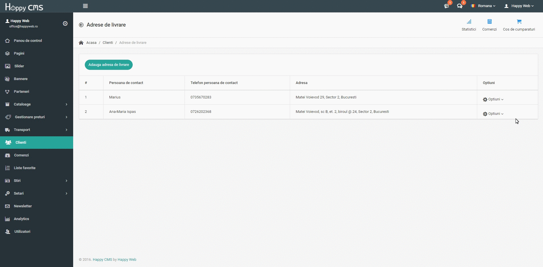This screenshot has width=543, height=267.
Task: Open the chat messages icon
Action: coord(460,6)
